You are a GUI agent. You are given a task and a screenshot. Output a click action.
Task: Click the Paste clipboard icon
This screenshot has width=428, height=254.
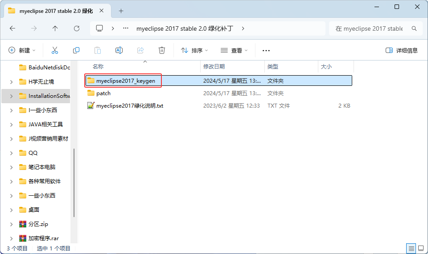click(x=98, y=50)
